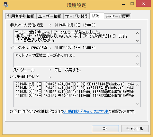This screenshot has height=137, width=153.
Task: Close the 環境設定 window
Action: click(144, 4)
